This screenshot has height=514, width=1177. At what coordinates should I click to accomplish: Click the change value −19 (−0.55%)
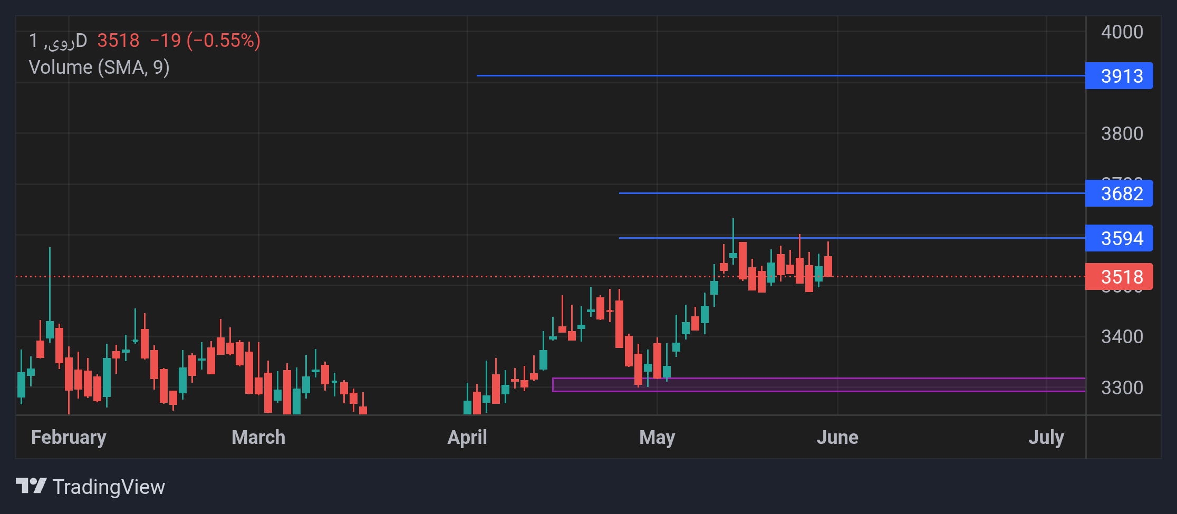pyautogui.click(x=205, y=41)
